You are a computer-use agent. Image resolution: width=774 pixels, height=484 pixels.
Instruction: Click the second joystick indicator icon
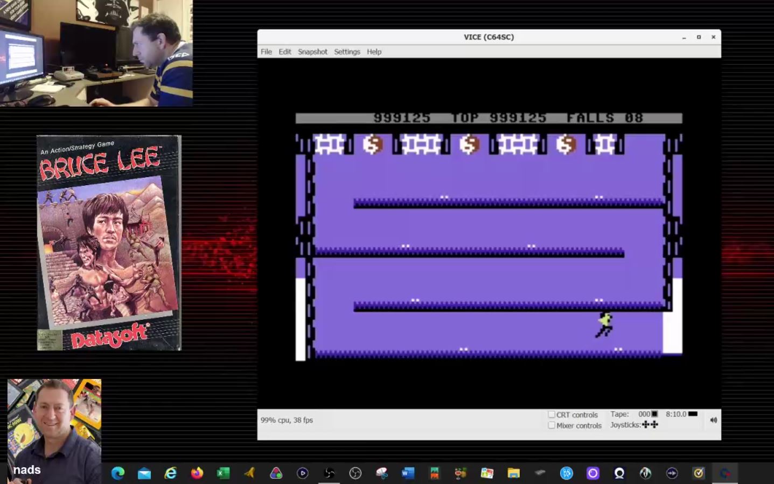(x=654, y=425)
